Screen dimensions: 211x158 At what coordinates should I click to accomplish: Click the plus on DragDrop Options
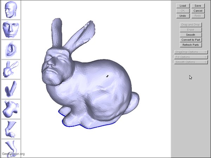click(206, 52)
